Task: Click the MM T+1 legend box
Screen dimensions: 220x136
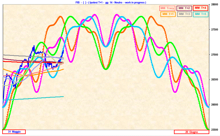Action: 168,14
